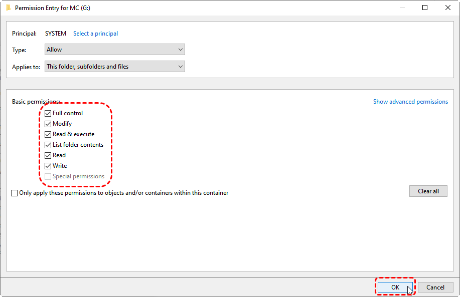Enable Only apply these permissions checkbox

pos(15,193)
